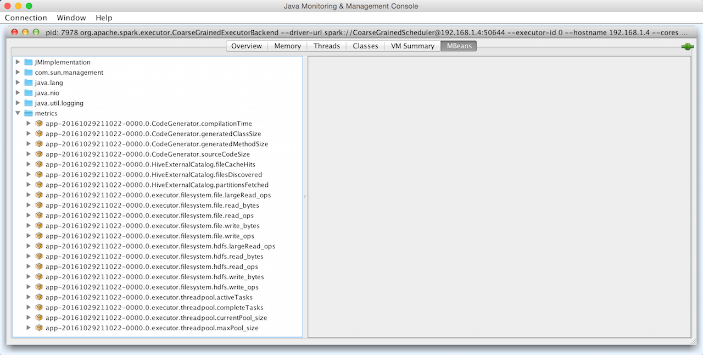Click the green connection status icon
Viewport: 703px width, 355px height.
click(x=687, y=47)
